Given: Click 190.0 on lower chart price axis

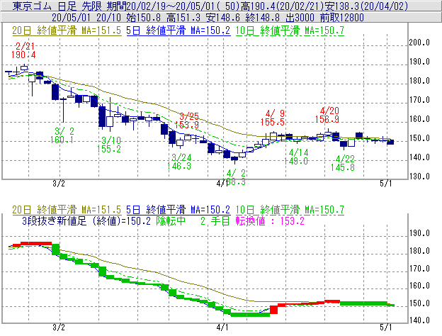Looking at the screenshot, I should point(419,233).
